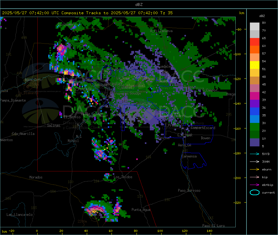Image resolution: width=278 pixels, height=235 pixels.
Task: Click the 54 dBZ yellow color swatch
Action: coord(255,65)
